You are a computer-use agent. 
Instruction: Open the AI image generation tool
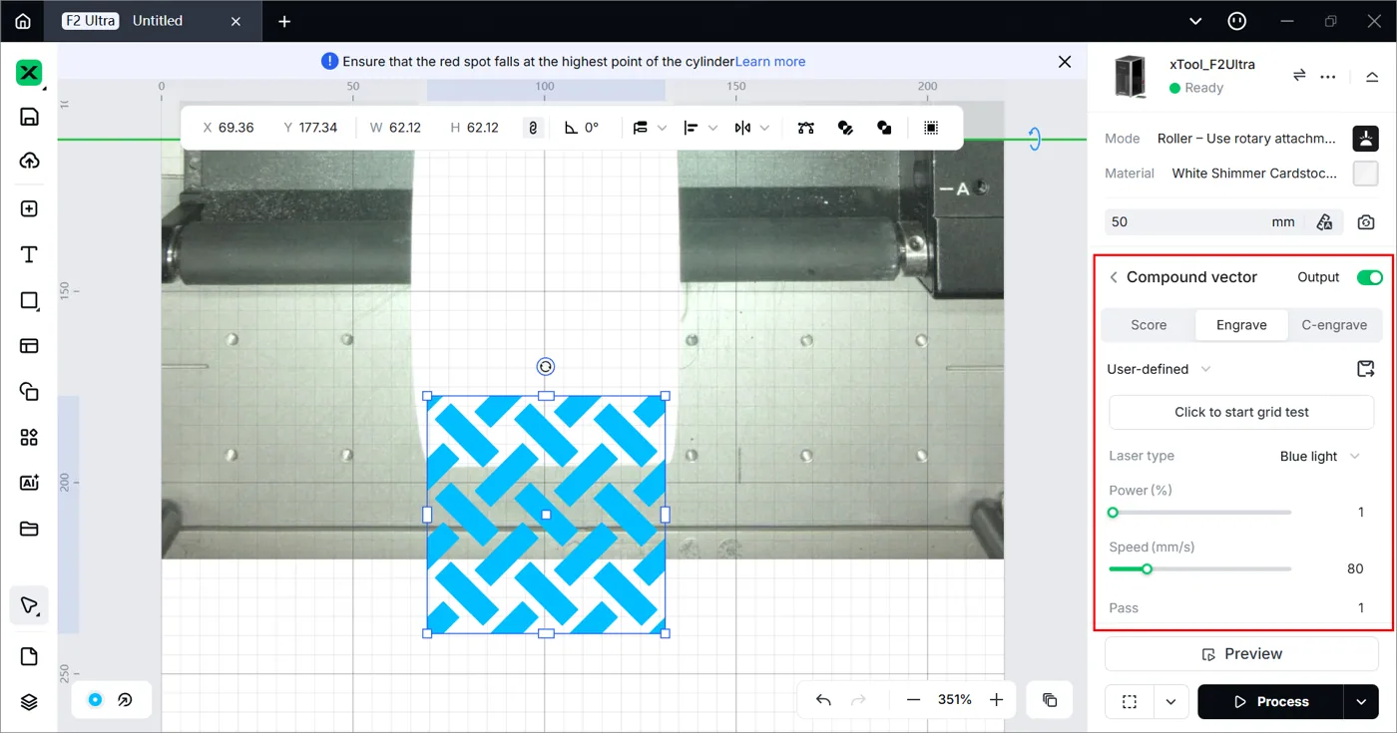(x=29, y=483)
